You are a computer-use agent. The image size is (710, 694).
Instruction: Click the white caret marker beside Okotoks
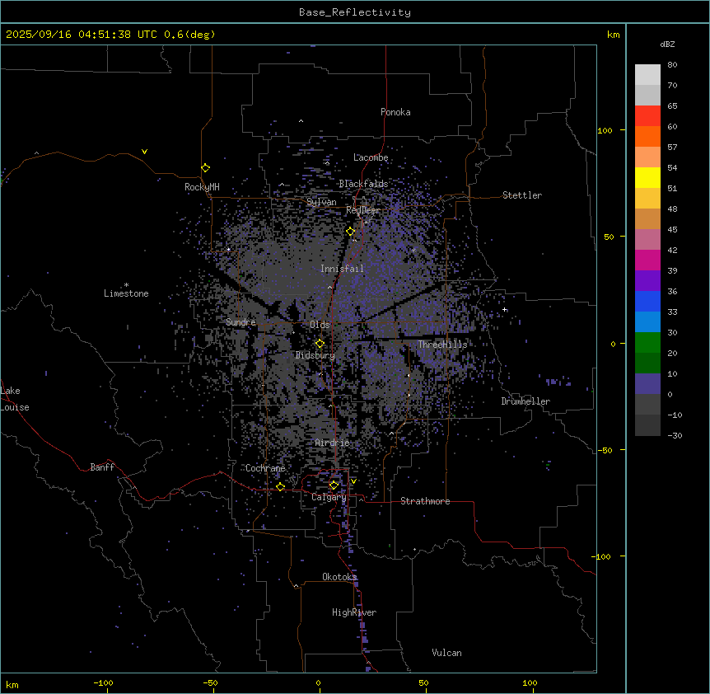point(297,586)
